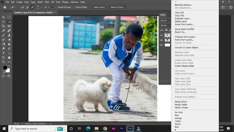The height and width of the screenshot is (132, 234).
Task: Select the Ellipse shape tool
Action: [3, 58]
